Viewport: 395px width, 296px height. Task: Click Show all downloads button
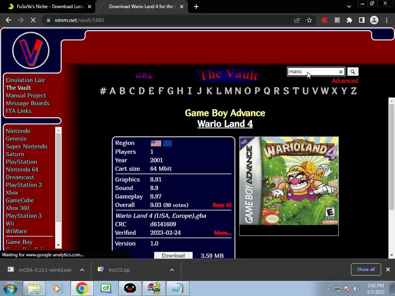coord(366,269)
